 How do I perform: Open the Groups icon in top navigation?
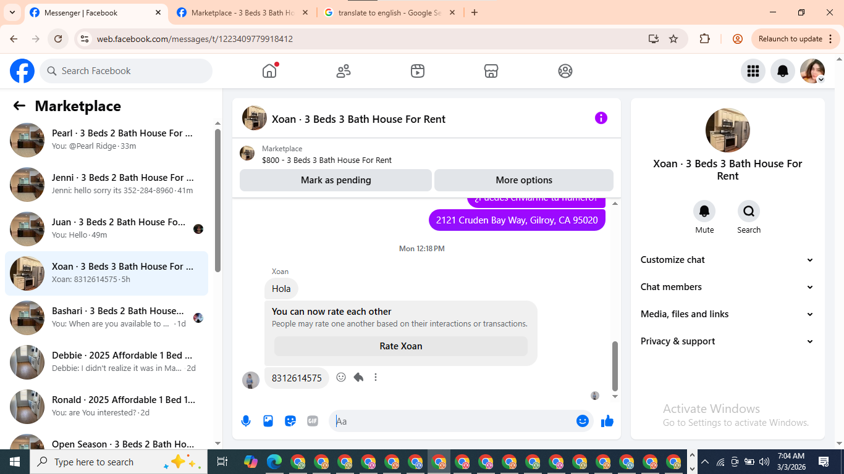tap(565, 71)
